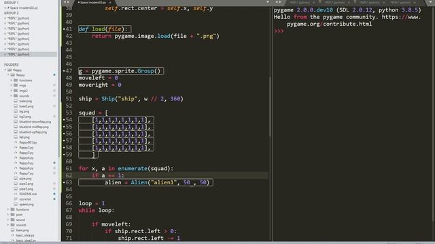This screenshot has width=435, height=244.
Task: Click the text file icon beside score.txt
Action: (x=16, y=199)
